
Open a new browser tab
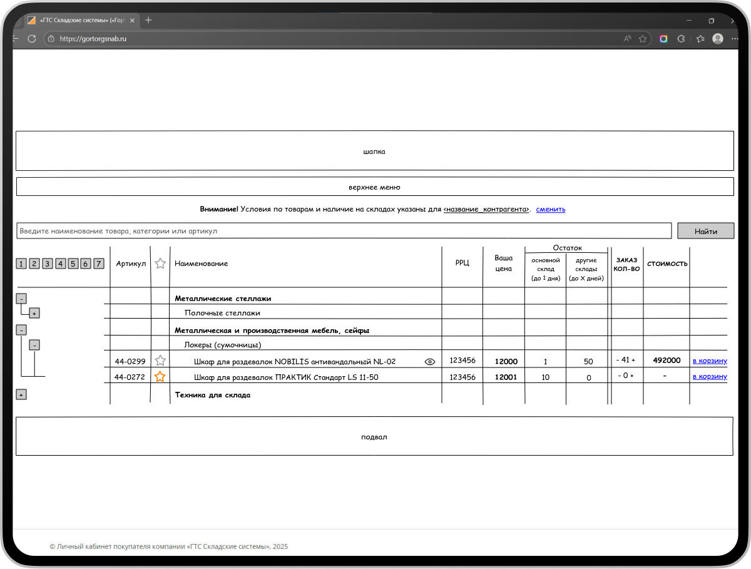(148, 20)
